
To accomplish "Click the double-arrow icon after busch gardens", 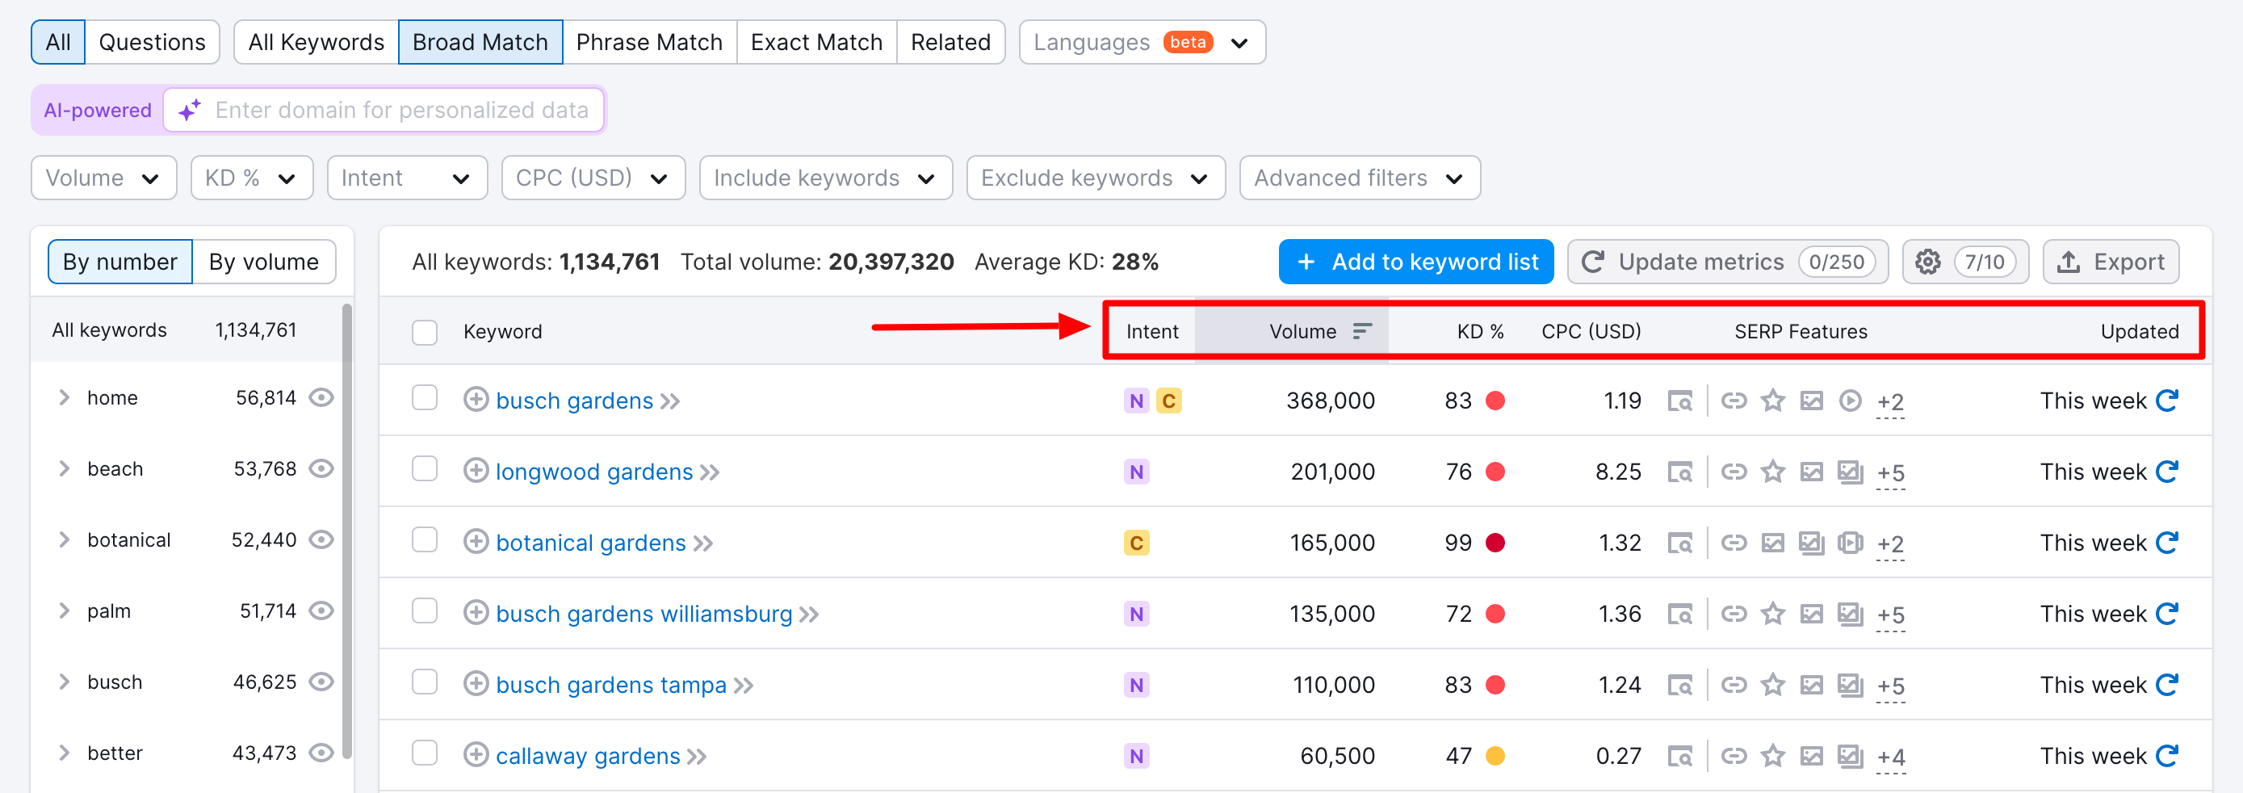I will 669,401.
